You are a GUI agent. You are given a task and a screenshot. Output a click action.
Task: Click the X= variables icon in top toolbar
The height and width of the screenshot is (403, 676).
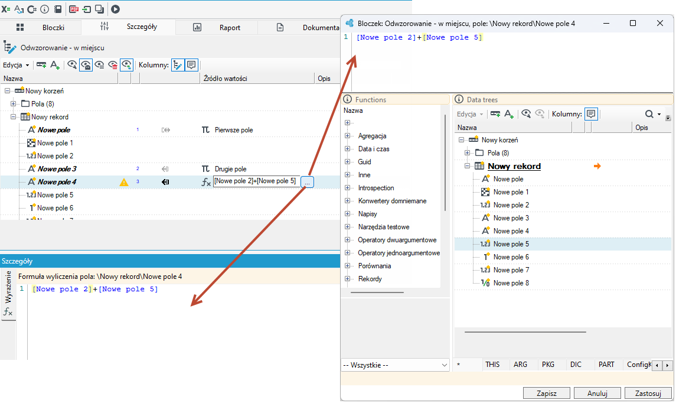(6, 9)
